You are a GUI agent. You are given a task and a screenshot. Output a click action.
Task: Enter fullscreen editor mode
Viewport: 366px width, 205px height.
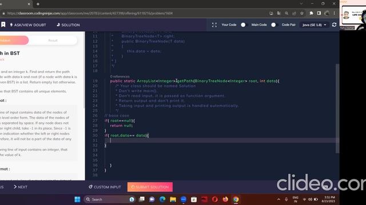click(214, 25)
